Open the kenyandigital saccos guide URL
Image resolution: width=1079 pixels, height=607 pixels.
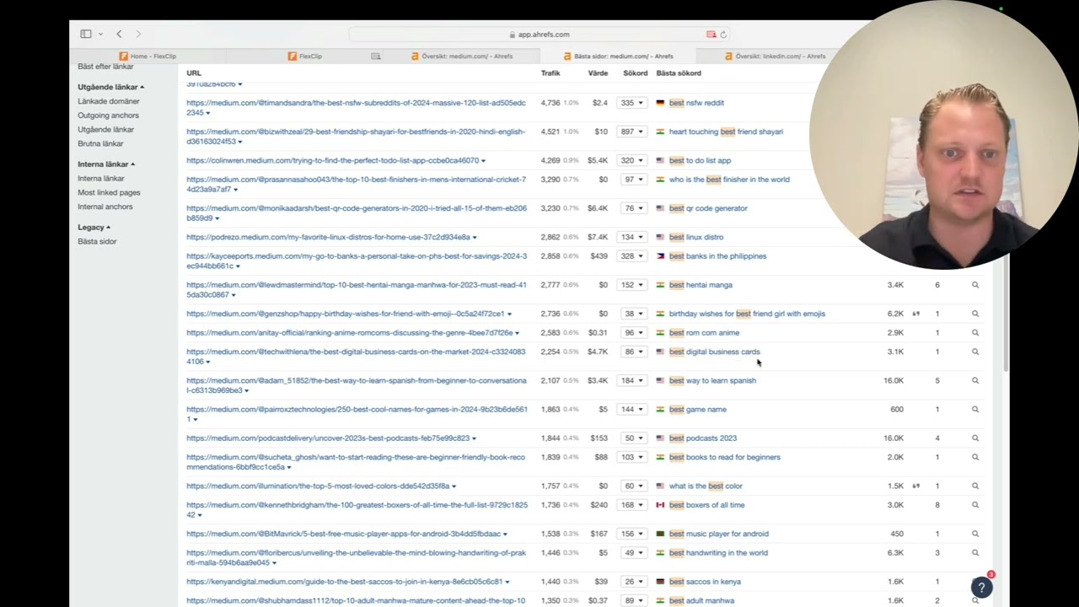click(x=344, y=582)
